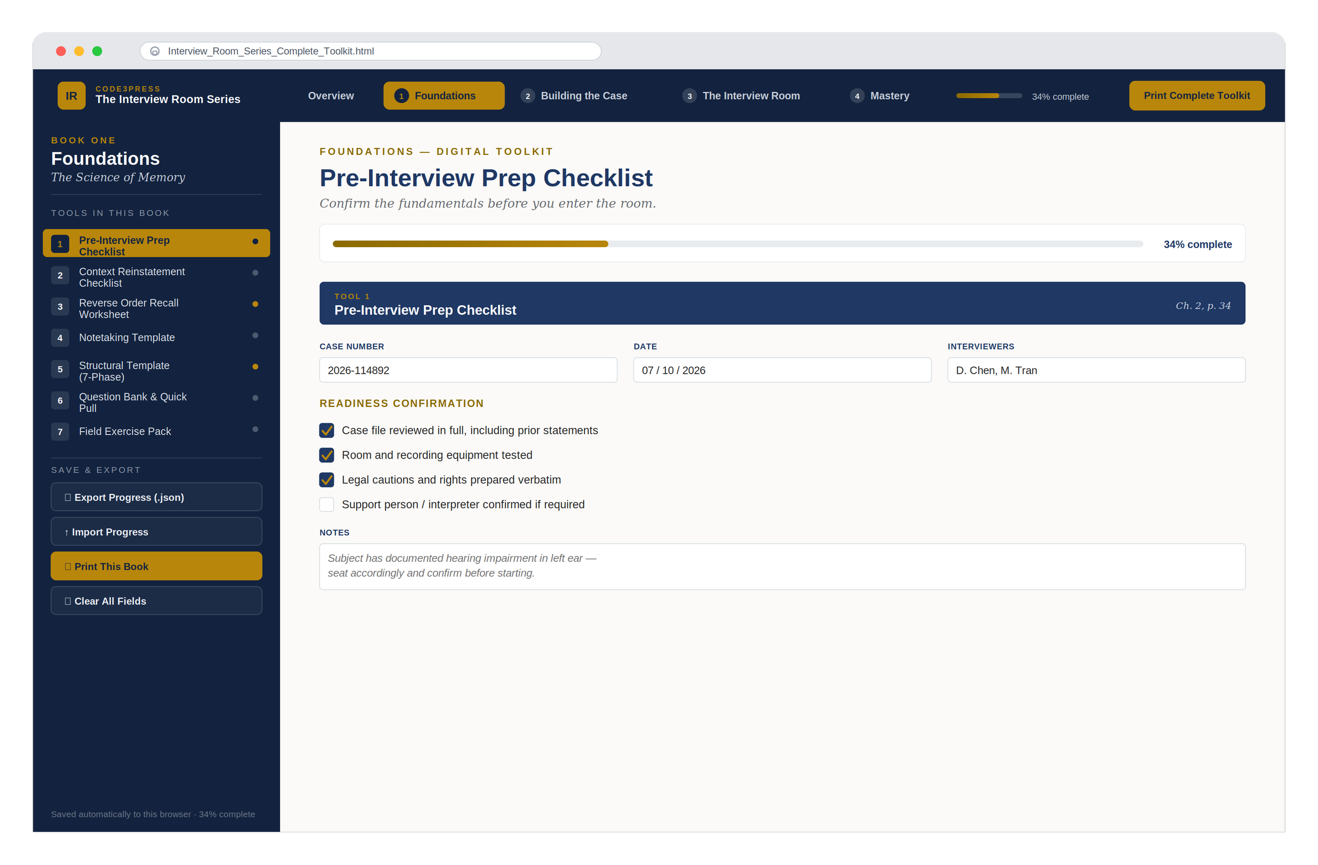Click the number 4 badge on Mastery tab
This screenshot has width=1318, height=865.
857,96
